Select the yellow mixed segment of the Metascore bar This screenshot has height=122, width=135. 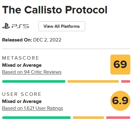tap(93, 81)
